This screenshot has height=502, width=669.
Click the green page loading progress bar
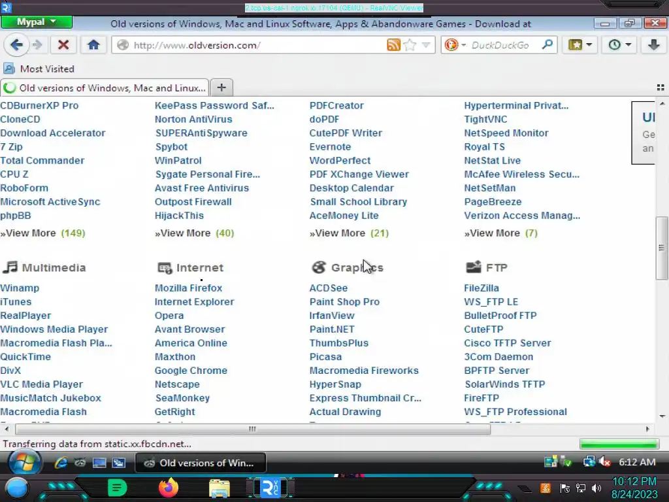coord(619,444)
